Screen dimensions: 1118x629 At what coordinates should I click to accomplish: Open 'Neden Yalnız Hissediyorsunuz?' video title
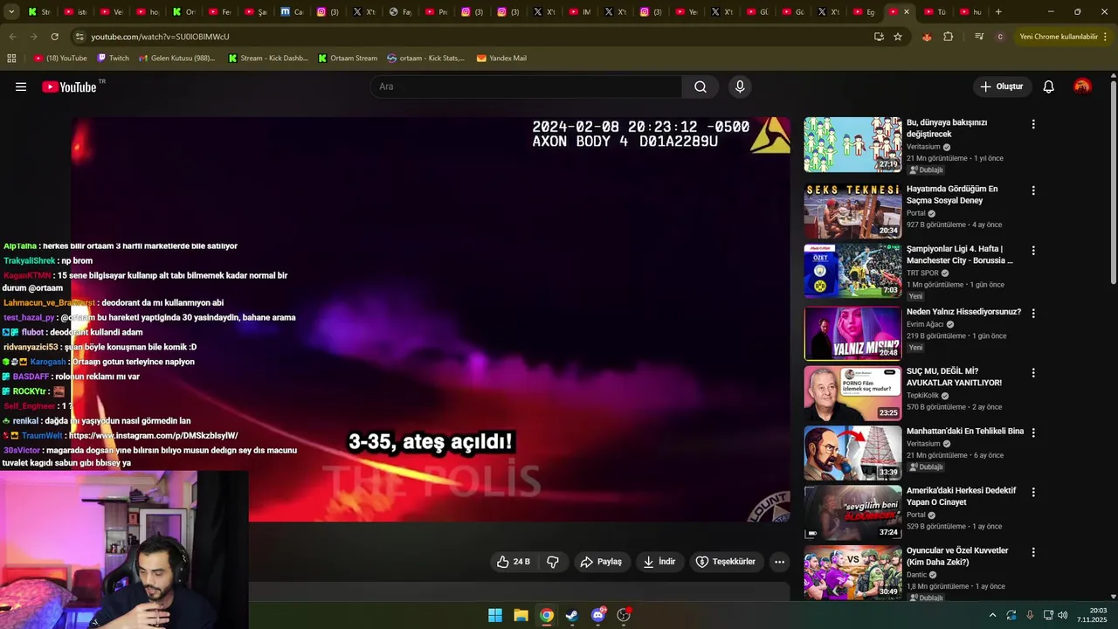[x=963, y=312]
